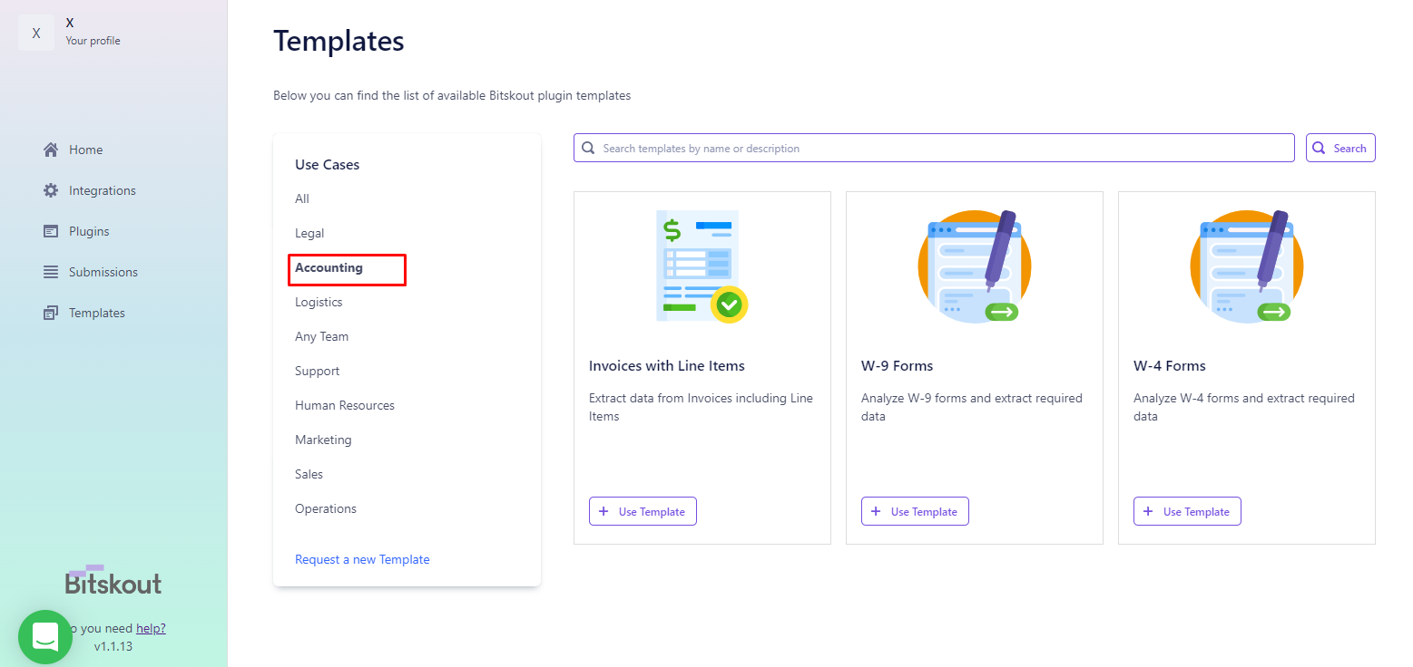Select the Plugins sidebar icon
This screenshot has height=667, width=1413.
tap(51, 231)
